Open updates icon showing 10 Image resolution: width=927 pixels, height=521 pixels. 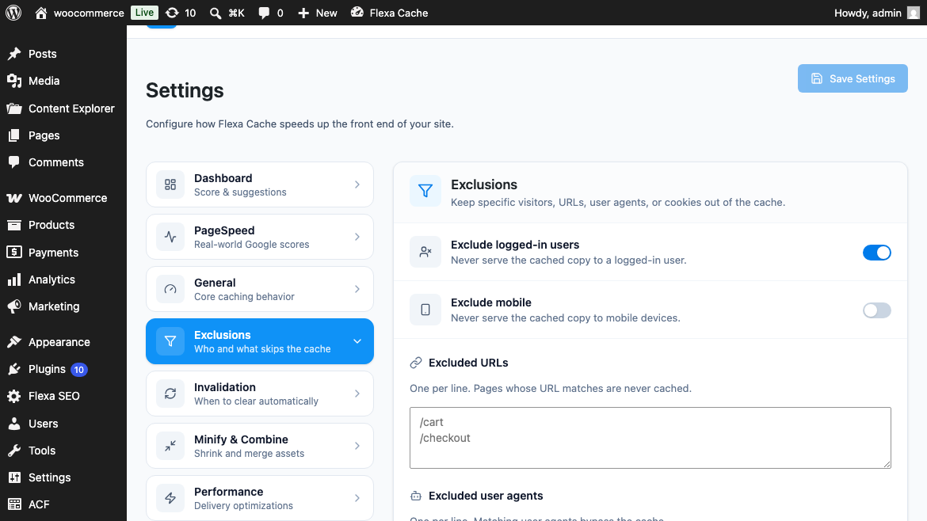[x=172, y=13]
